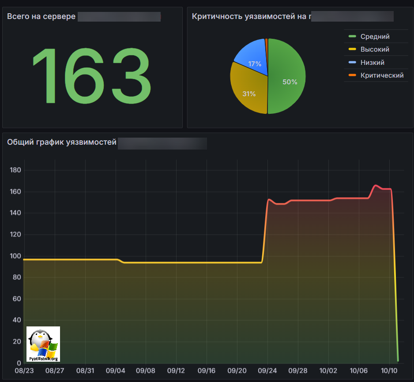The height and width of the screenshot is (382, 414).
Task: Toggle the Средний series in pie legend
Action: tap(375, 37)
